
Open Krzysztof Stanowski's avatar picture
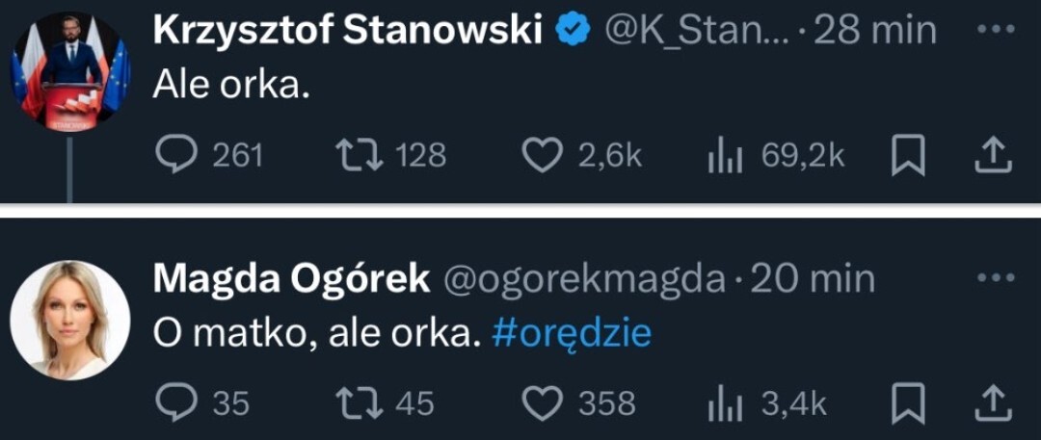pos(69,72)
